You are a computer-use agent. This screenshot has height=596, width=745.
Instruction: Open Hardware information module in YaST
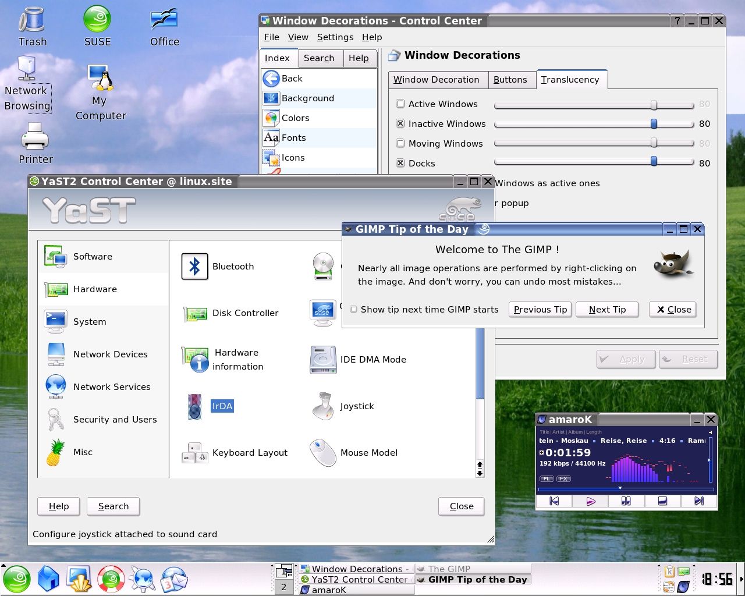click(223, 360)
